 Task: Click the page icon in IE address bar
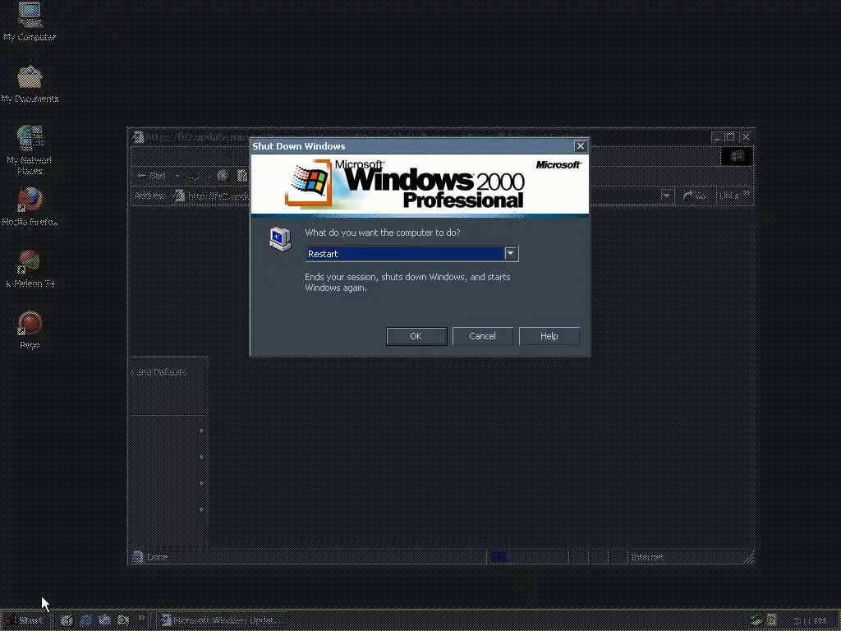[x=179, y=196]
